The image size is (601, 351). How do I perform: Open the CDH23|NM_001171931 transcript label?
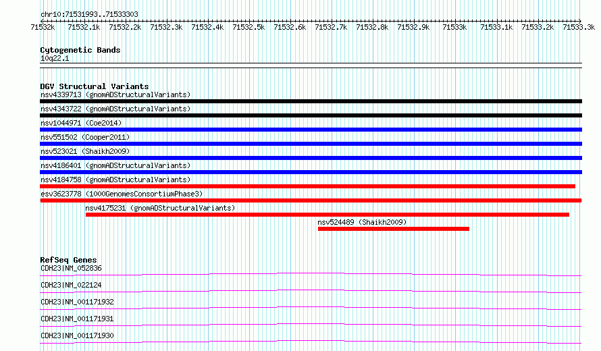coord(77,319)
